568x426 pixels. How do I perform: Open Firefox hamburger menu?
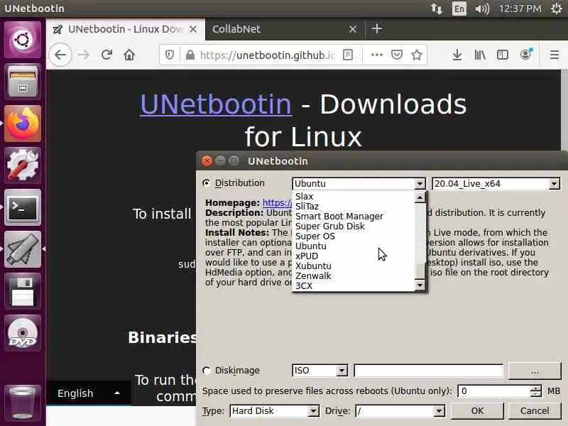[555, 55]
